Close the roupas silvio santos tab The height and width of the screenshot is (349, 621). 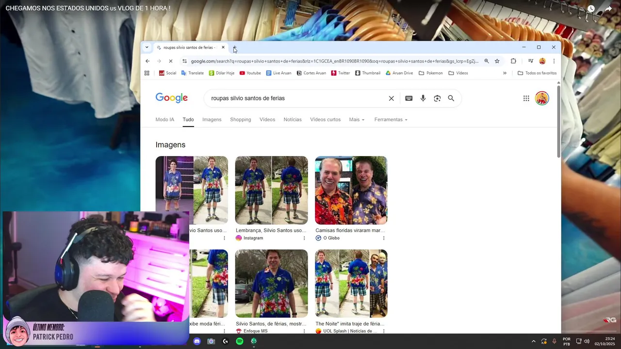(x=223, y=48)
